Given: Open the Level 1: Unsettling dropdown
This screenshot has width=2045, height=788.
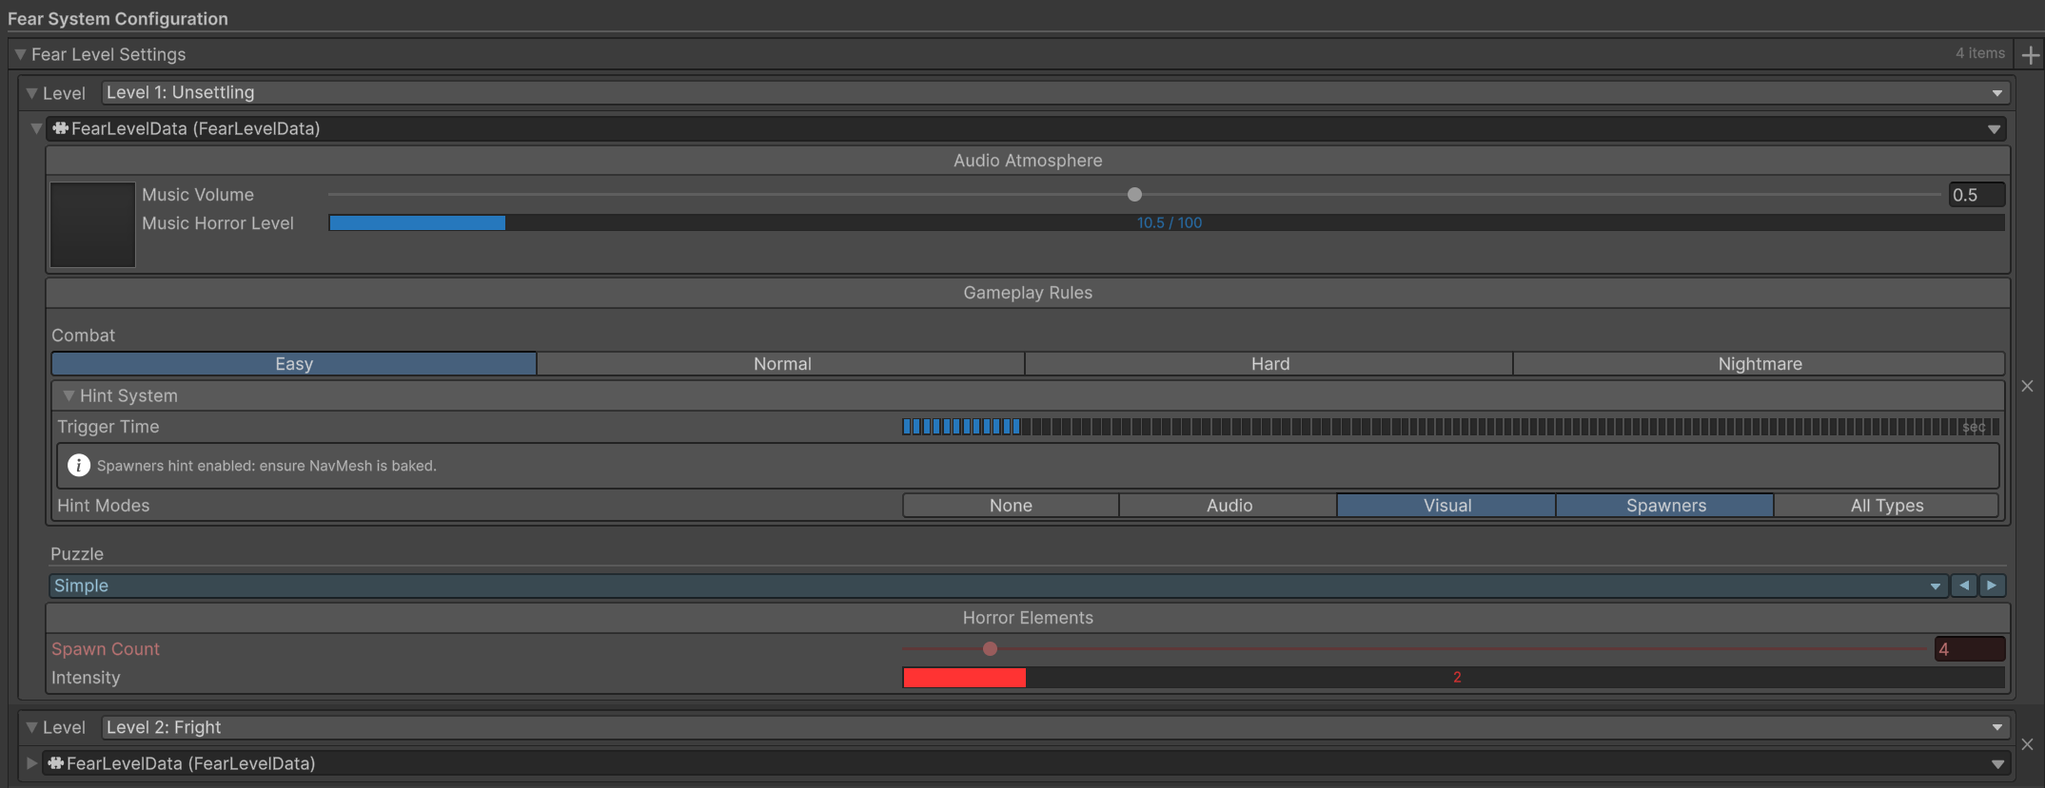Looking at the screenshot, I should pos(1054,92).
